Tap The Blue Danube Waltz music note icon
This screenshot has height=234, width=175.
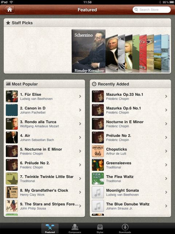(x=98, y=206)
